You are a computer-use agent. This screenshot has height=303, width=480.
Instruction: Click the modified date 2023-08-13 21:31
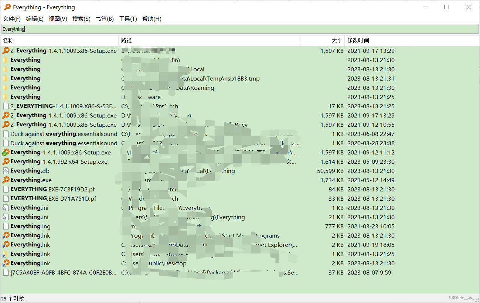point(371,78)
